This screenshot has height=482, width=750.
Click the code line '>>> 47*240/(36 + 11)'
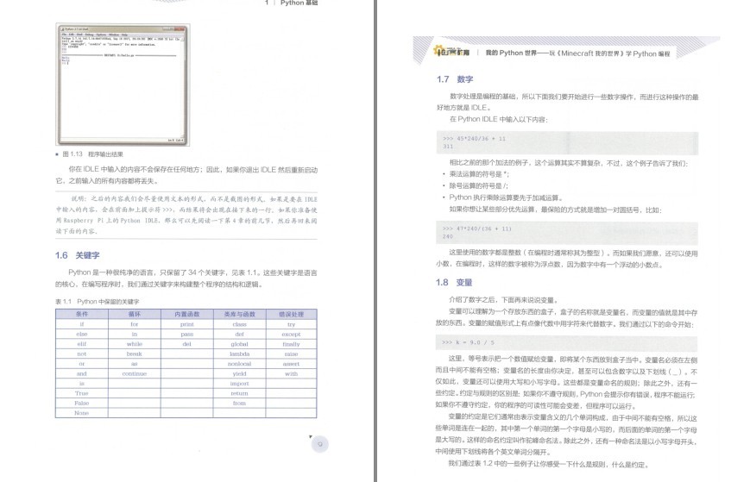[x=477, y=228]
